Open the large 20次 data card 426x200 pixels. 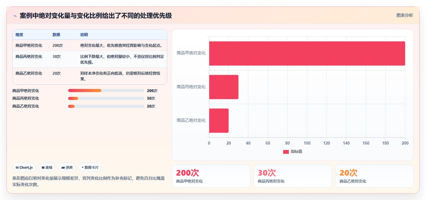pos(374,176)
